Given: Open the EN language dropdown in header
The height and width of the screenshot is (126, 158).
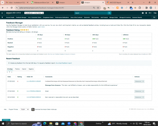Looking at the screenshot, I should (x=150, y=13).
